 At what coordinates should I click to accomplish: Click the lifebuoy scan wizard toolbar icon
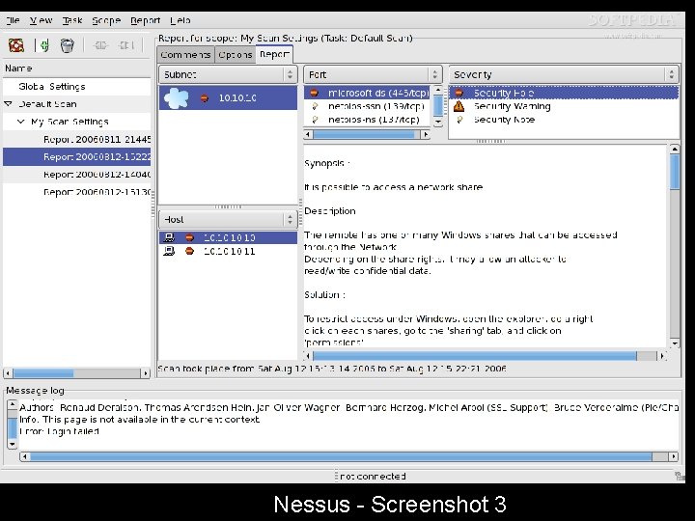[16, 45]
